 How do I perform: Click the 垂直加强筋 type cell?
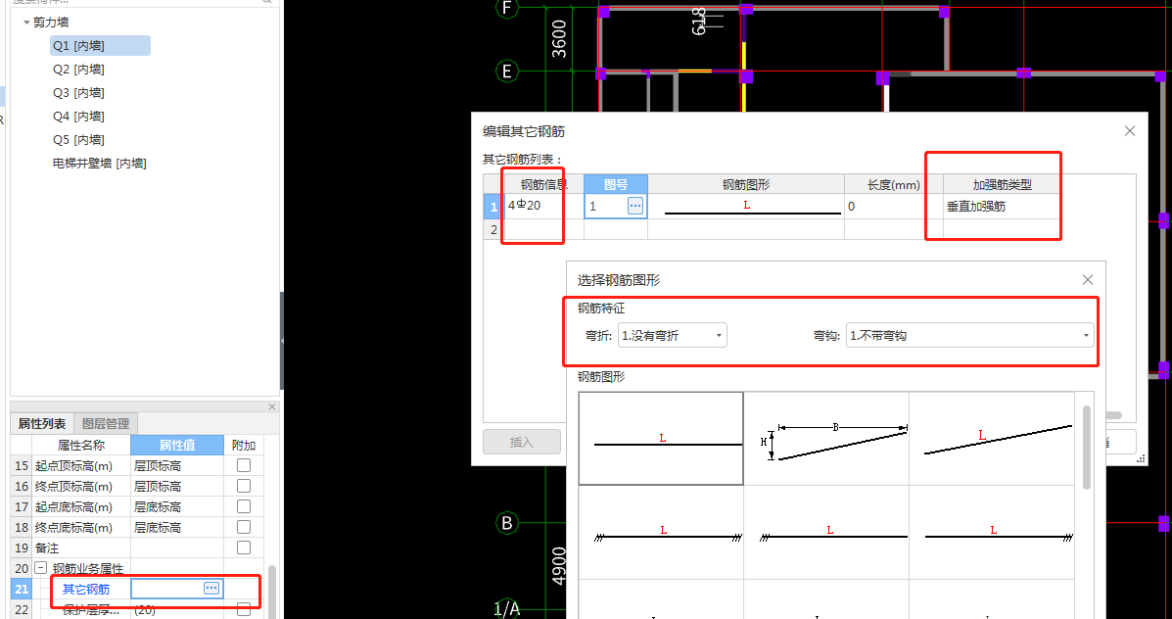tap(1002, 207)
